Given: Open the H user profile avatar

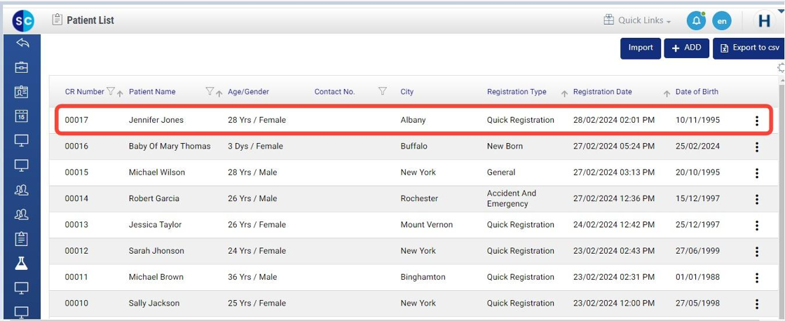Looking at the screenshot, I should coord(765,21).
